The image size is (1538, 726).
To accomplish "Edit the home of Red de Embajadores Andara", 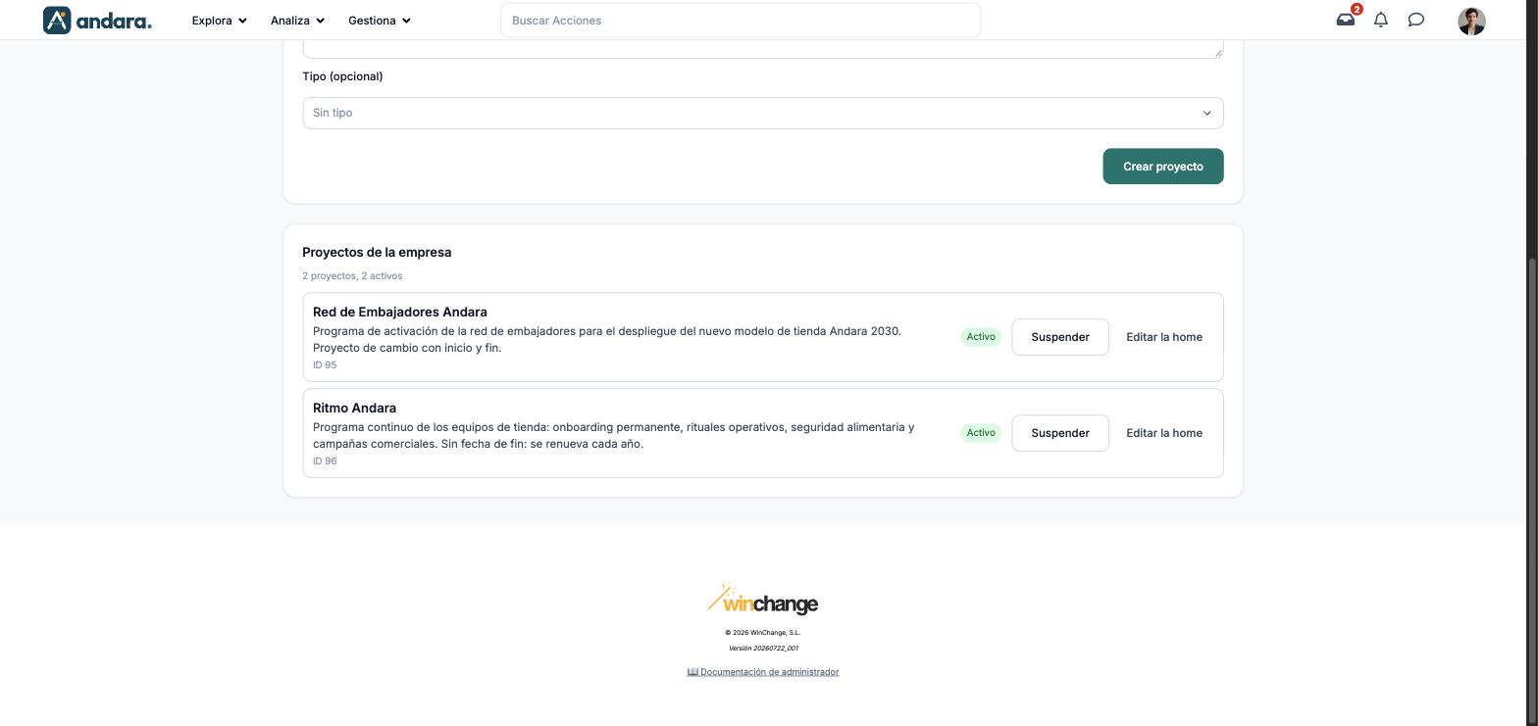I will (1164, 337).
